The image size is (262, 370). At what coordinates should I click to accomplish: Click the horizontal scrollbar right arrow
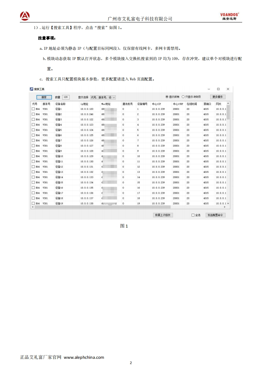[x=225, y=207]
